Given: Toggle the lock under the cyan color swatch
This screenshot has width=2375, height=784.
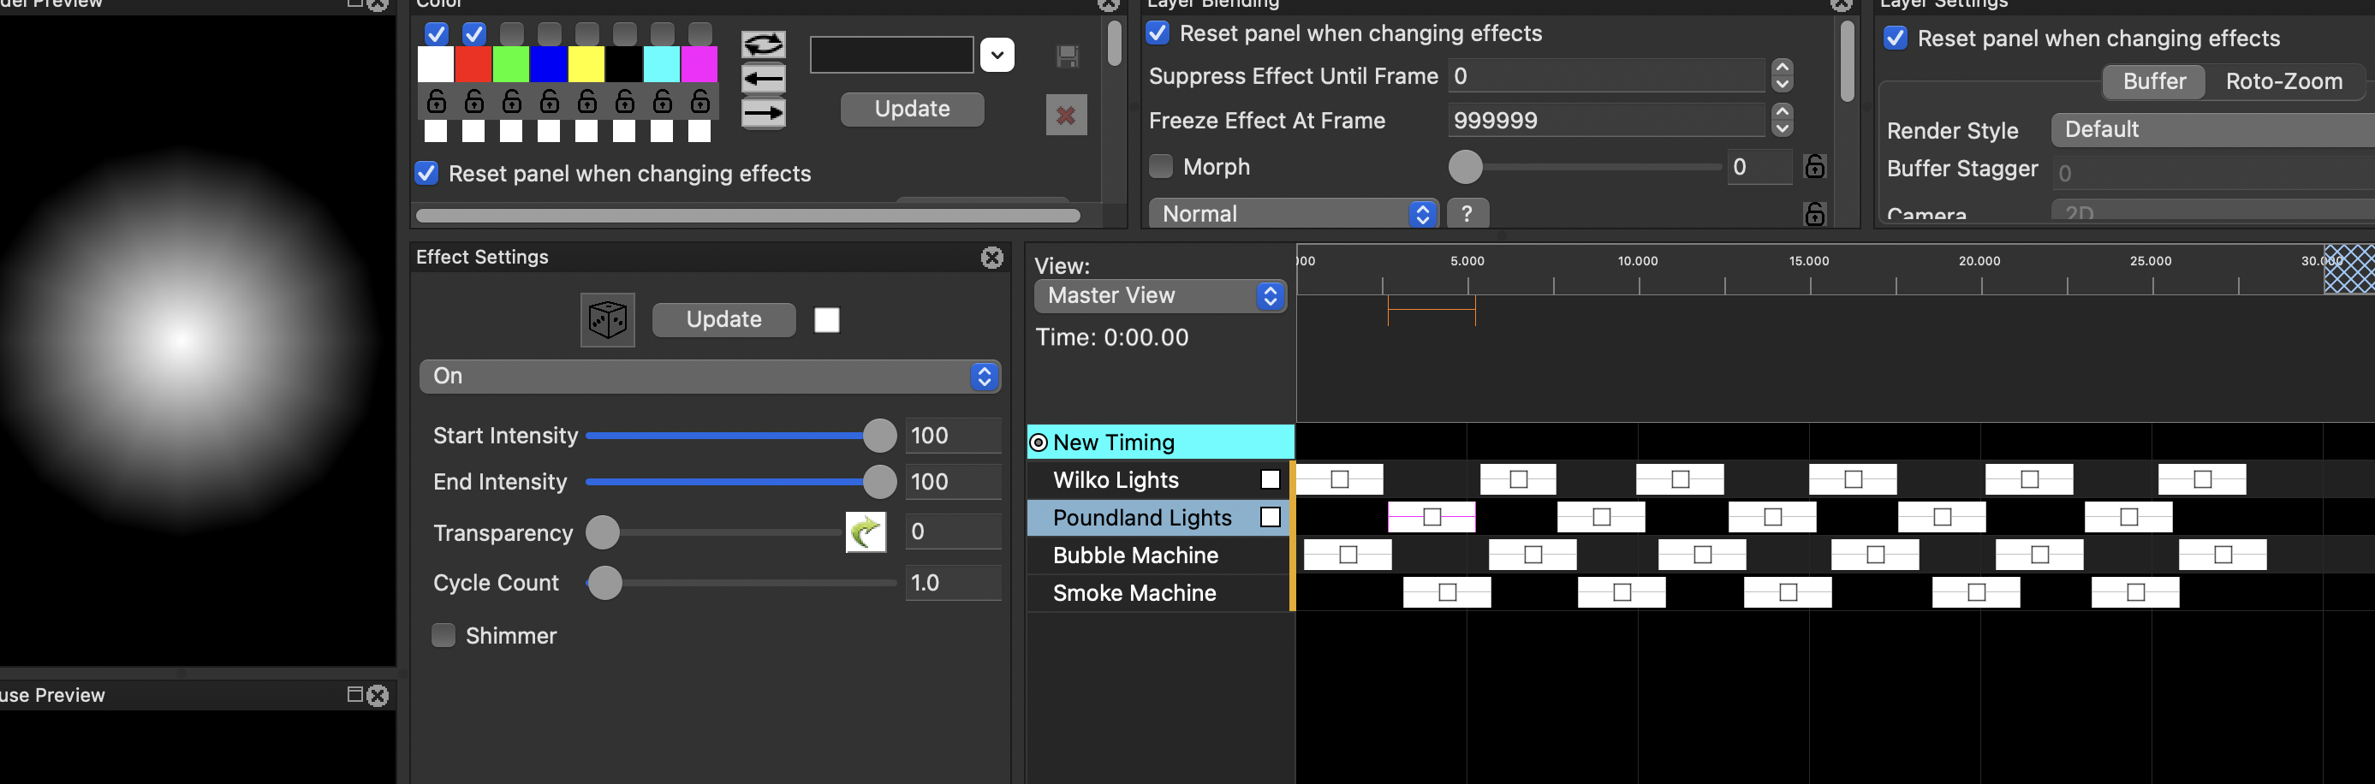Looking at the screenshot, I should point(662,100).
